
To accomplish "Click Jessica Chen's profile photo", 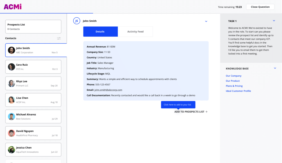I will click(11, 150).
